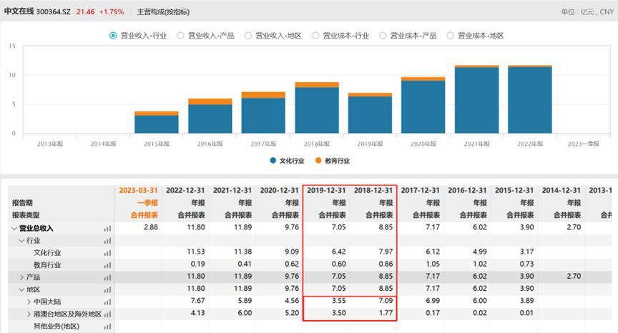
Task: Toggle the blue 文化行业 legend swatch
Action: tap(273, 161)
